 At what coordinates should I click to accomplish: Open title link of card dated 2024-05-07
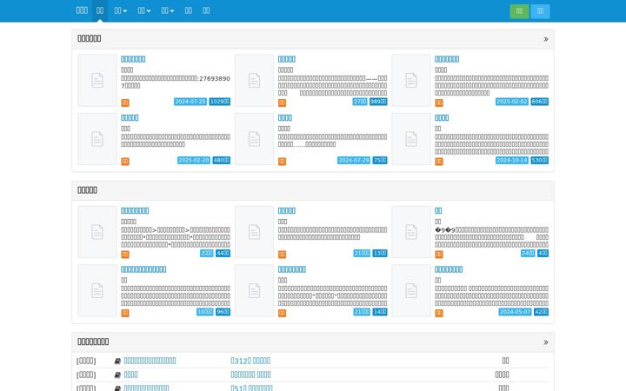449,269
